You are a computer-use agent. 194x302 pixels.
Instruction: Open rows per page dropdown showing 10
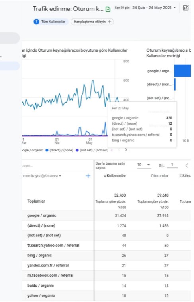click(x=144, y=165)
